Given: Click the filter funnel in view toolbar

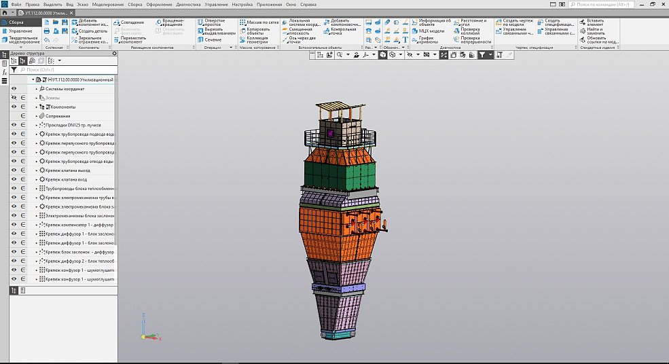Looking at the screenshot, I should point(482,55).
